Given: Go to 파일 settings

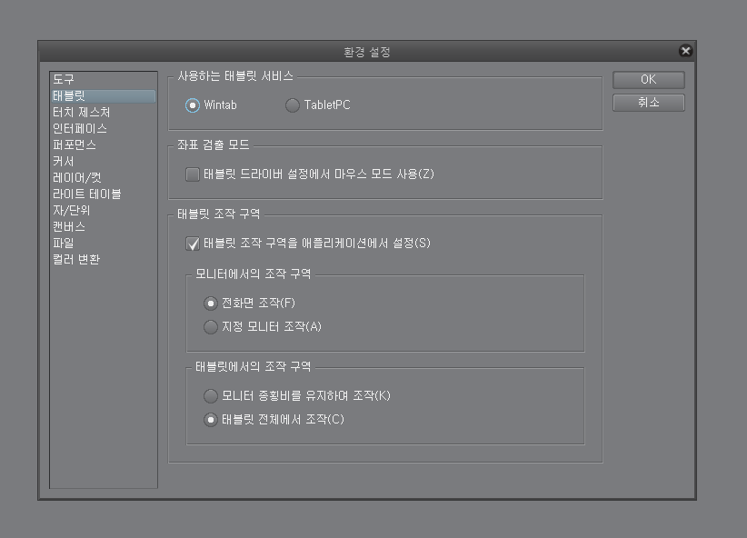Looking at the screenshot, I should tap(104, 243).
